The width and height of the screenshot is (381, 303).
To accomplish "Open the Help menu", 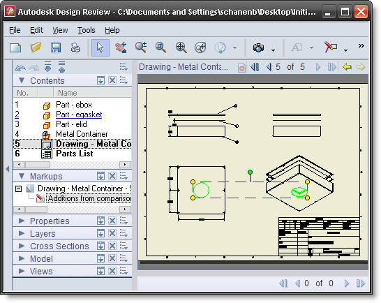I will pyautogui.click(x=112, y=30).
